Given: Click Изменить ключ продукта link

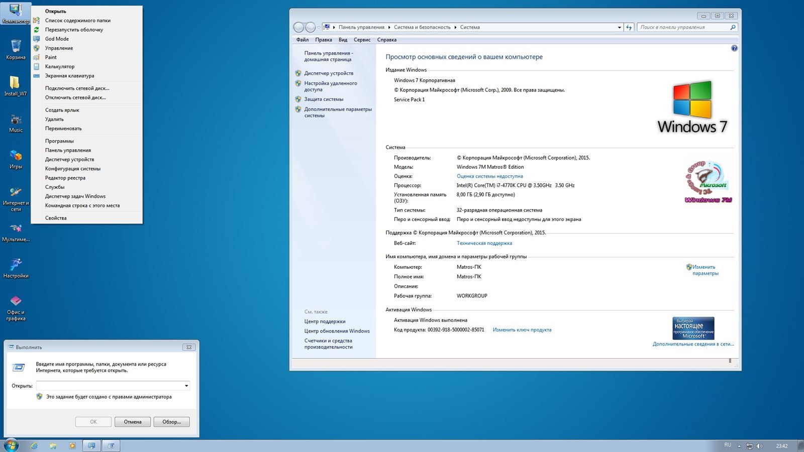Looking at the screenshot, I should click(x=522, y=330).
